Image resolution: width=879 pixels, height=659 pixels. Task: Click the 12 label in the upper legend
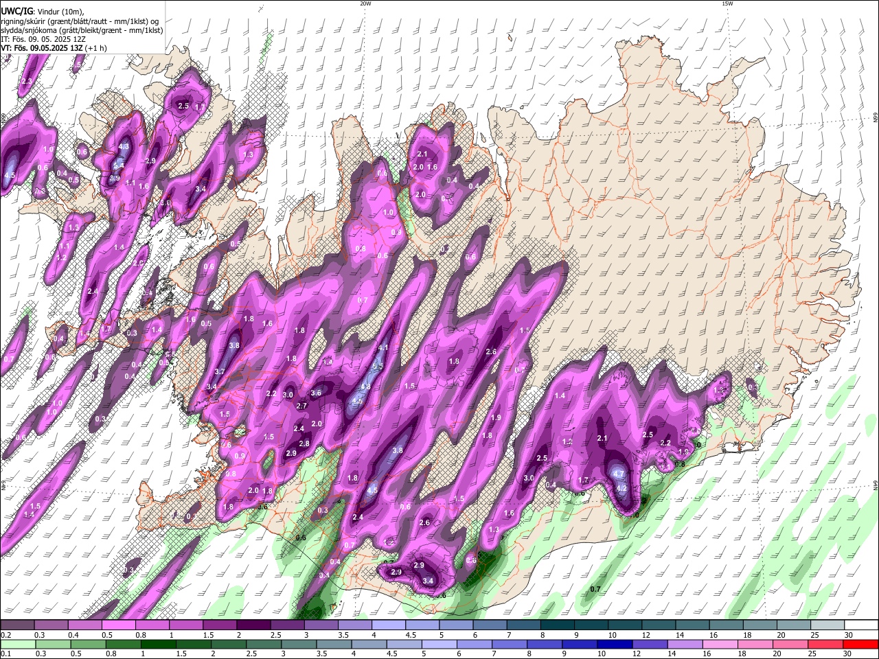(x=646, y=635)
